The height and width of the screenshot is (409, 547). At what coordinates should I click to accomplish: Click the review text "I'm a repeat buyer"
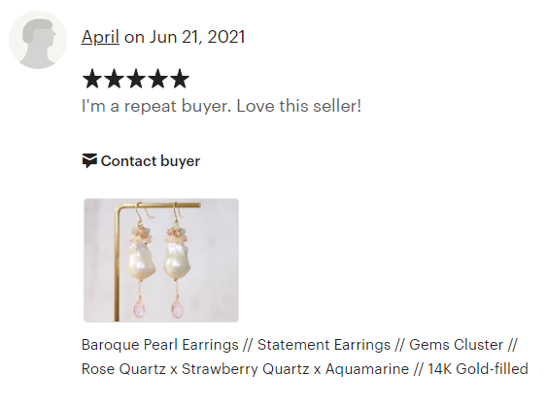click(156, 106)
